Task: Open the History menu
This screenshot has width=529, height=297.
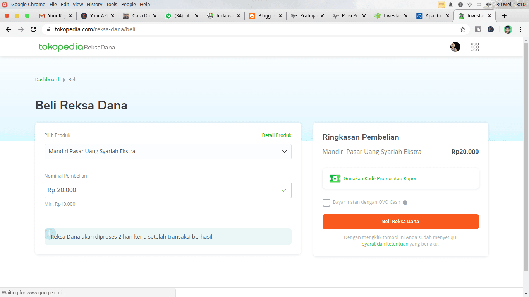Action: click(x=94, y=5)
